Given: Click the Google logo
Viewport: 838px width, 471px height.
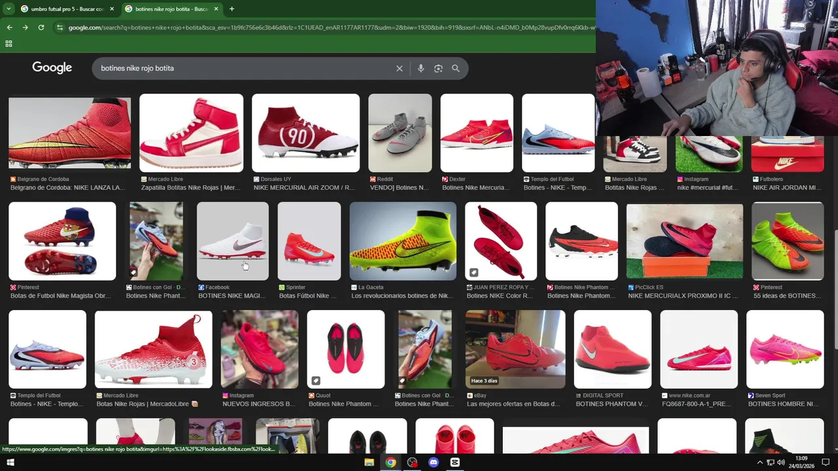Looking at the screenshot, I should (52, 68).
